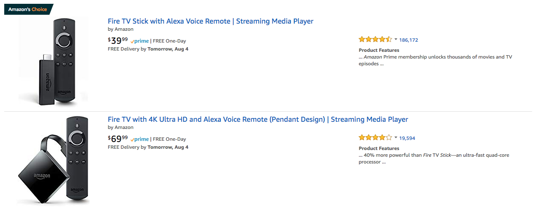Click FREE One-Day text for Fire TV Stick
Viewport: 546px width, 209px height.
(x=169, y=41)
